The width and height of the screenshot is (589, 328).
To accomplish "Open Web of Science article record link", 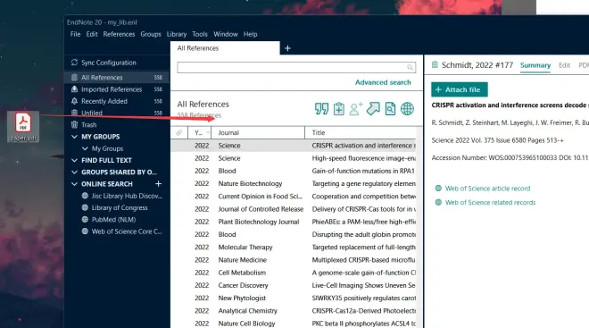I will 487,188.
